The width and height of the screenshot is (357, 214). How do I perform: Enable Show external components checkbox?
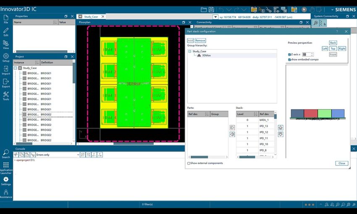pyautogui.click(x=189, y=163)
